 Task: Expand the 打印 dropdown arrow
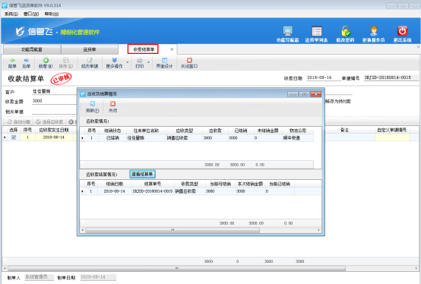click(148, 63)
